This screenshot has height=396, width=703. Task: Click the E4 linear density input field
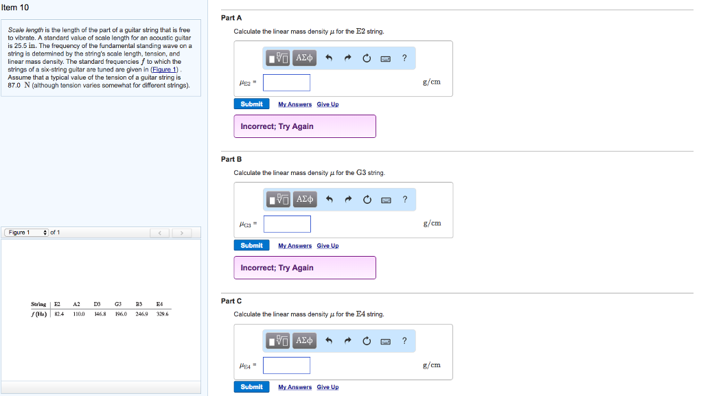[286, 366]
